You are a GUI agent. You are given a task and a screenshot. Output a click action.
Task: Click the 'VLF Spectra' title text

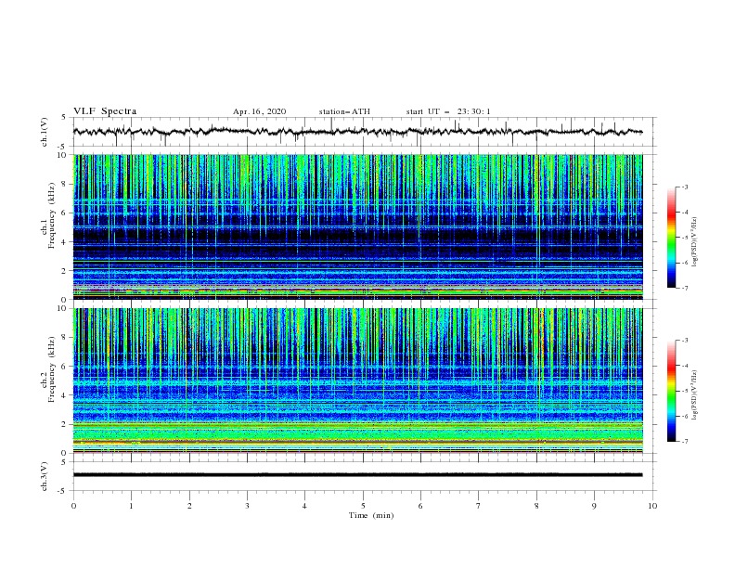pos(105,111)
